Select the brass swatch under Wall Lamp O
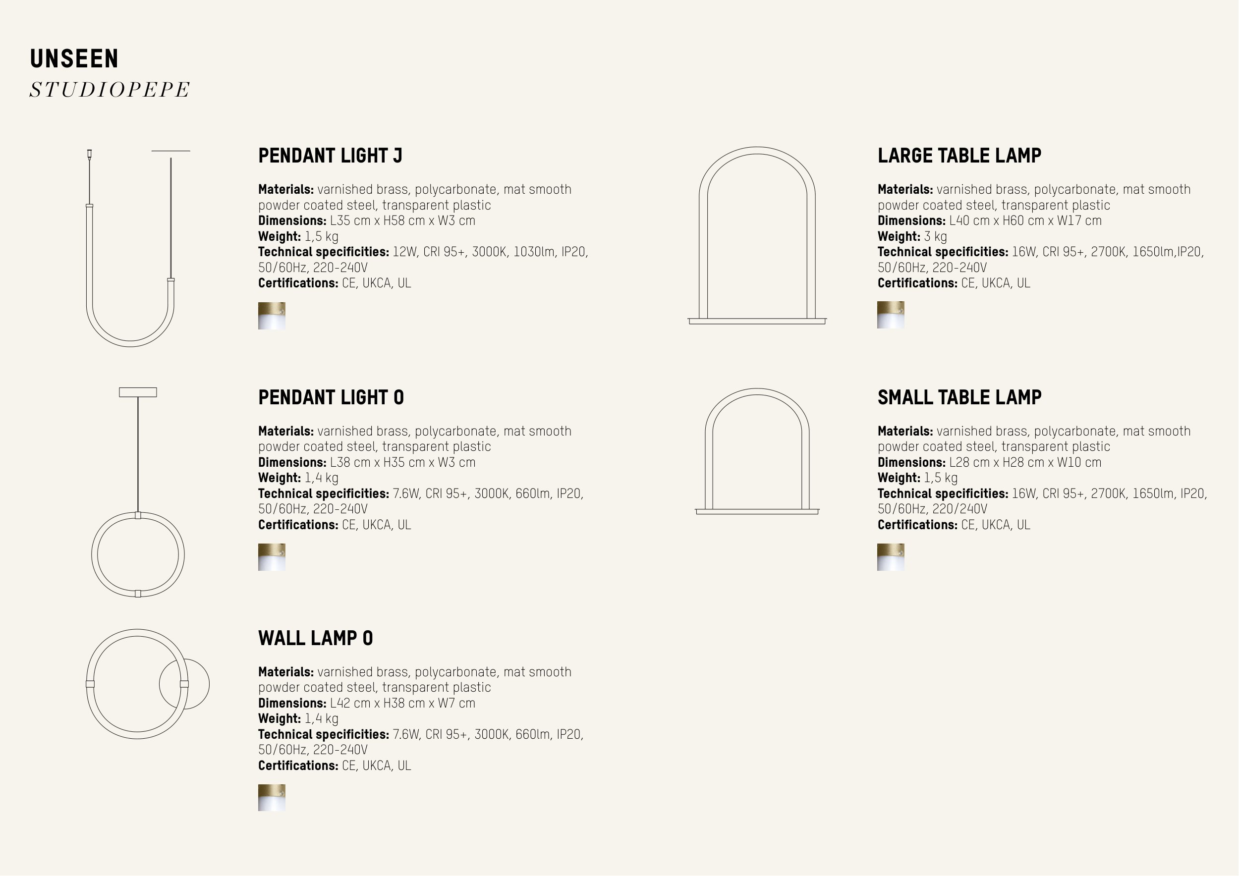The width and height of the screenshot is (1239, 876). pos(272,798)
